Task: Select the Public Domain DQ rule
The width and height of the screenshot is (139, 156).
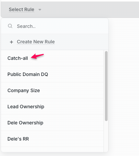Action: pos(28,74)
